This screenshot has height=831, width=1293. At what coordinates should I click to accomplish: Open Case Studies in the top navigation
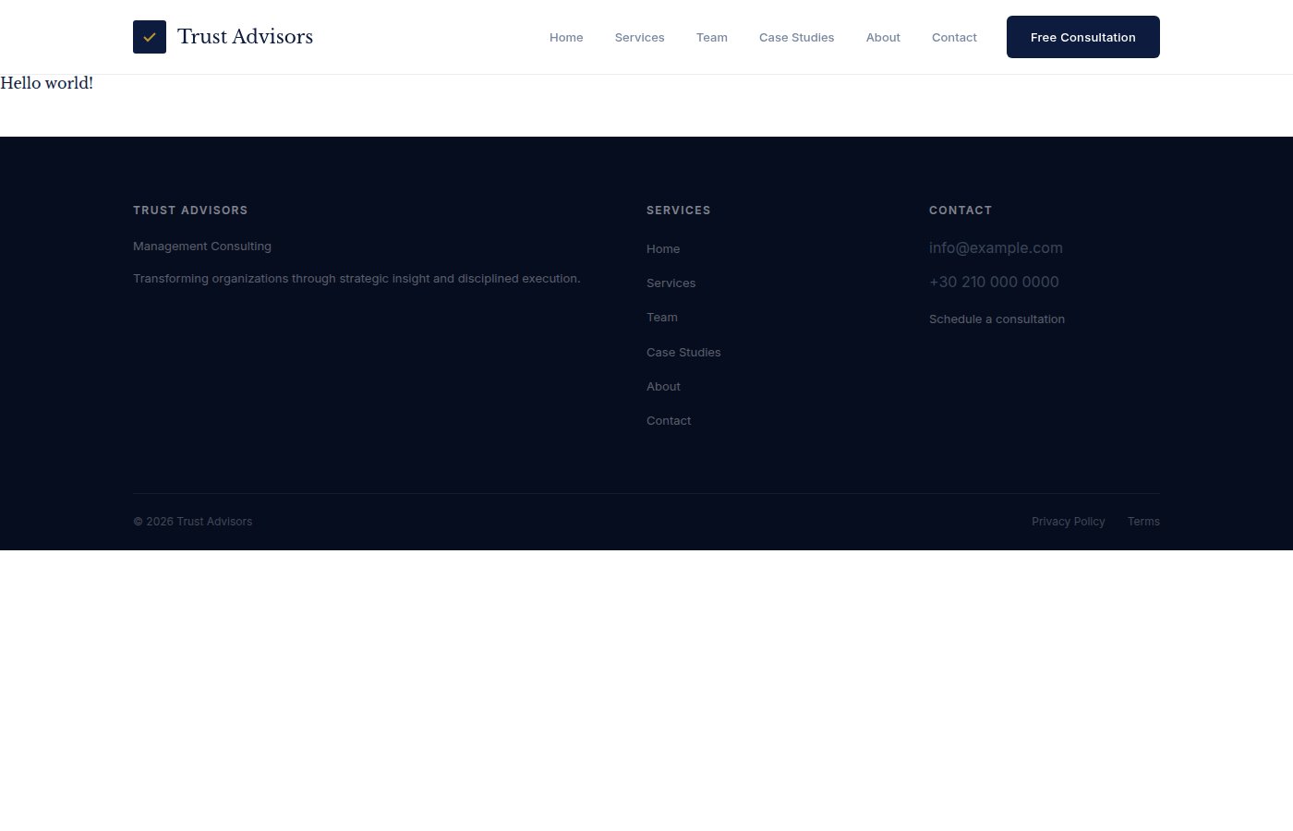(796, 38)
